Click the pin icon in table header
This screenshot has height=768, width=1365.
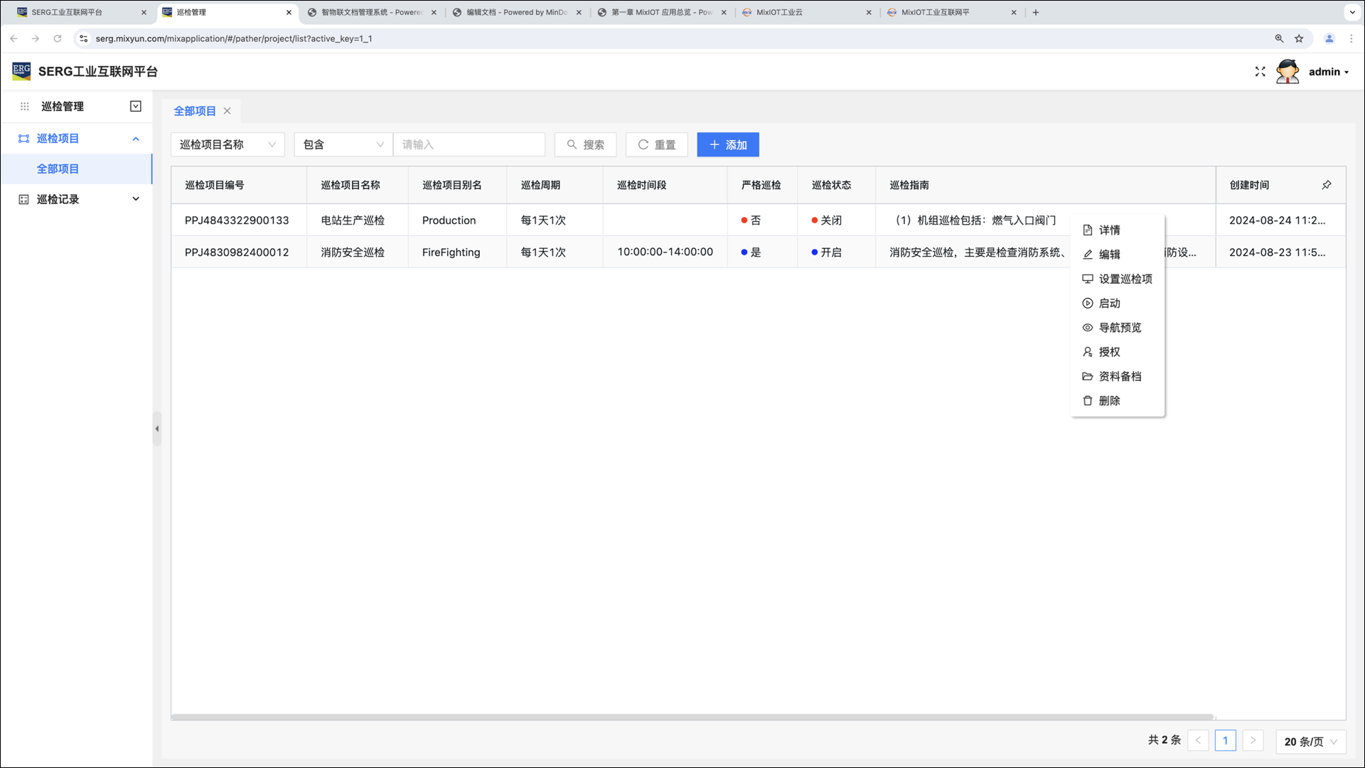click(x=1326, y=185)
